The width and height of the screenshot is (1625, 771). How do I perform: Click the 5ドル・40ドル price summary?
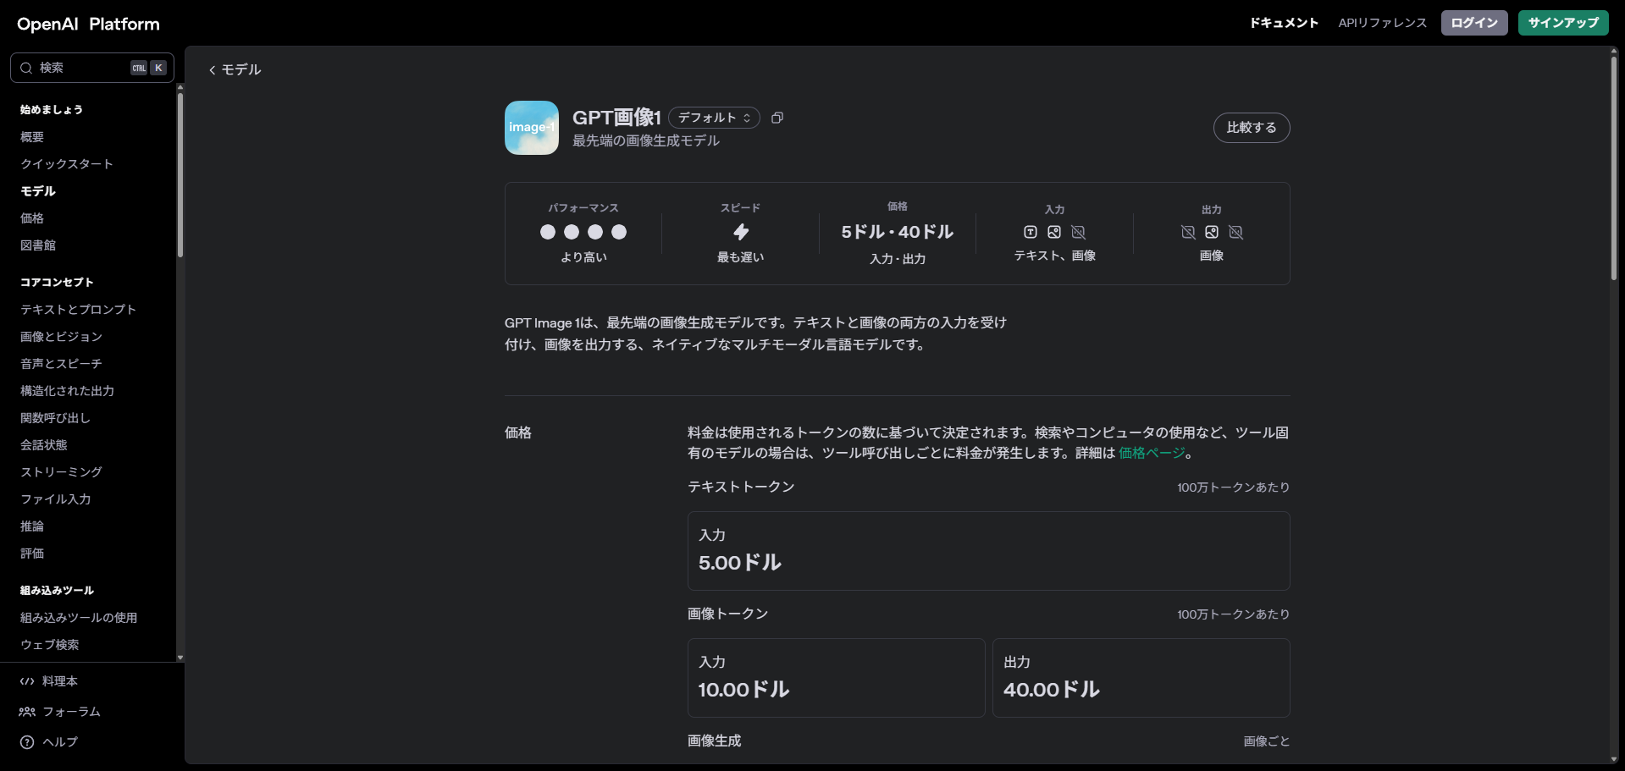click(x=898, y=232)
